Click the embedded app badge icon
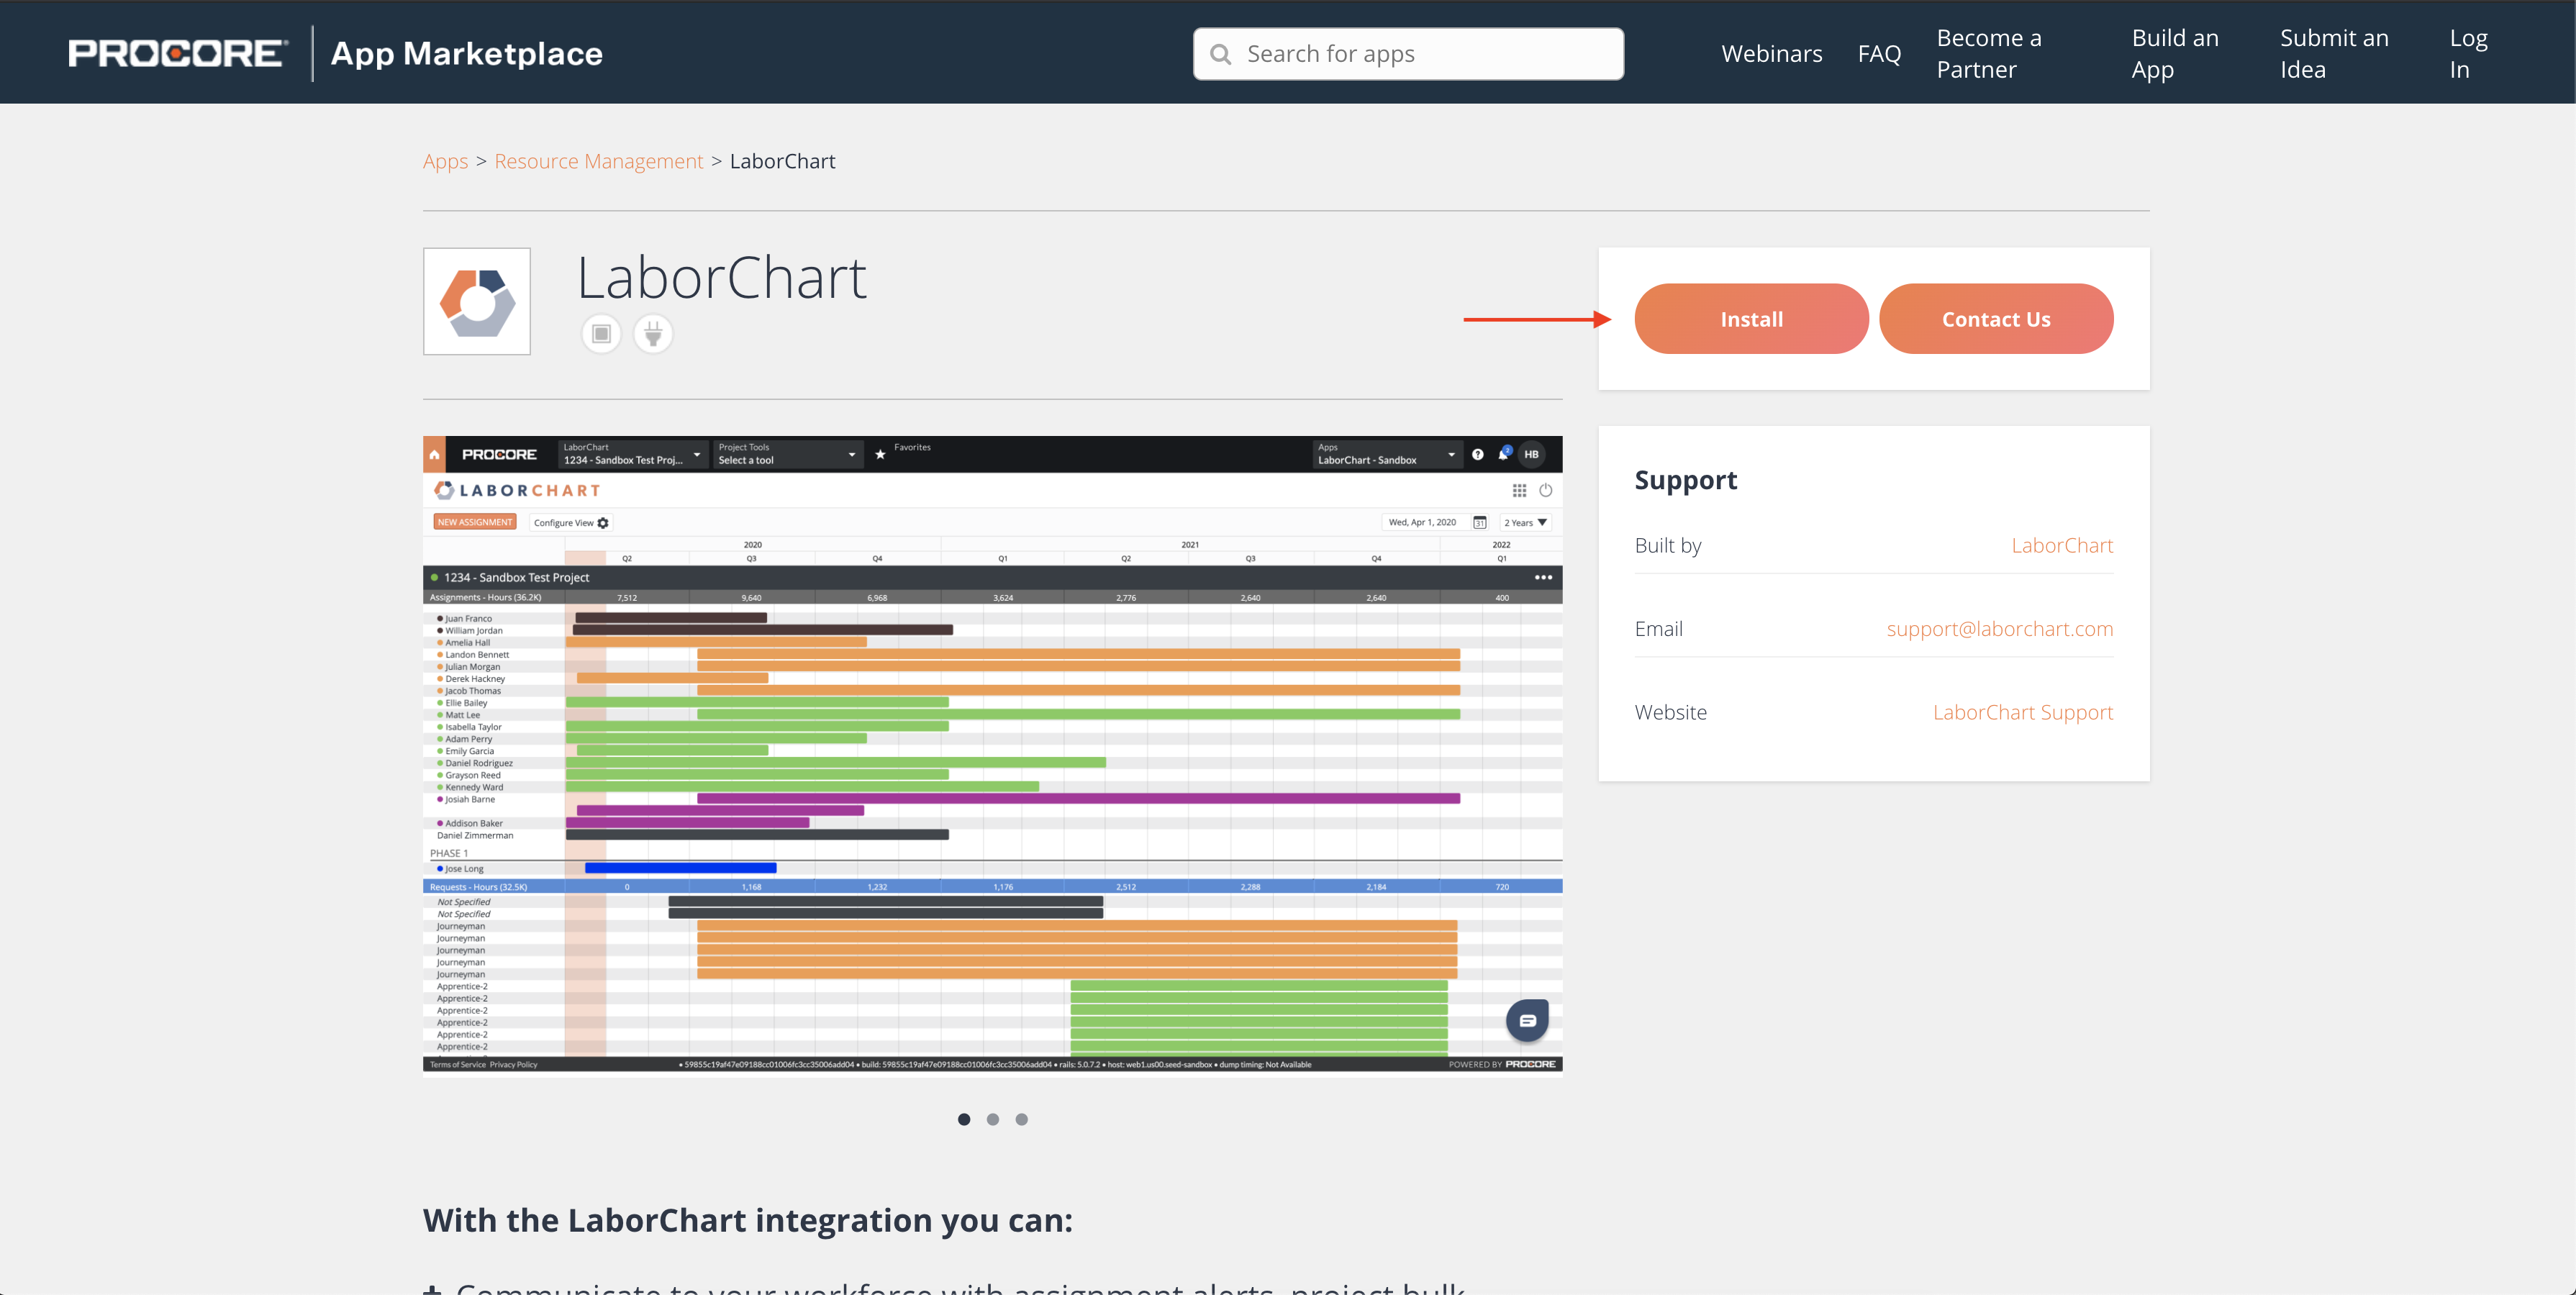 click(x=601, y=333)
